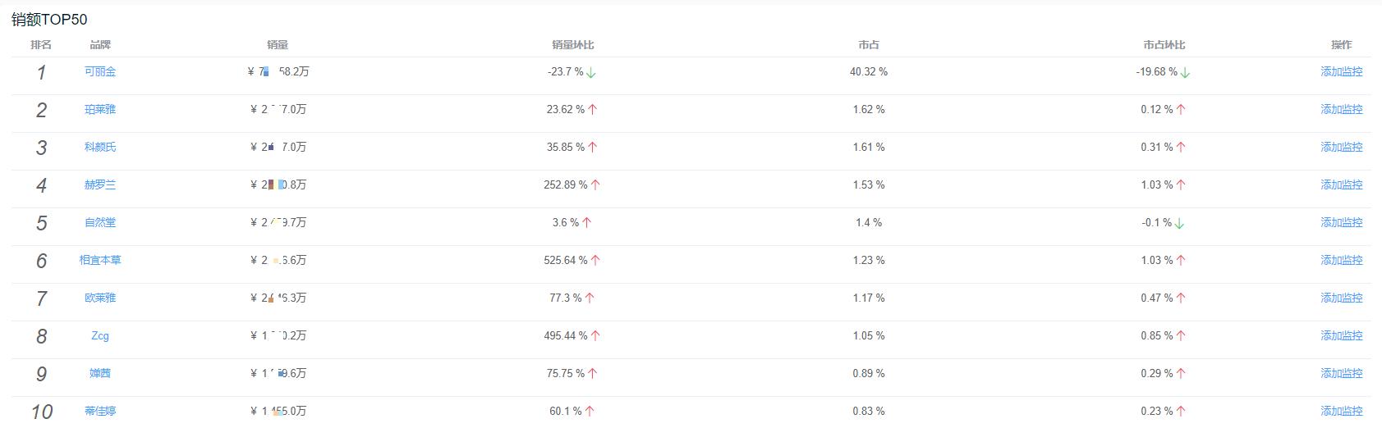Click 添加监控 for 赫罗兰 row
This screenshot has height=428, width=1382.
(1341, 185)
